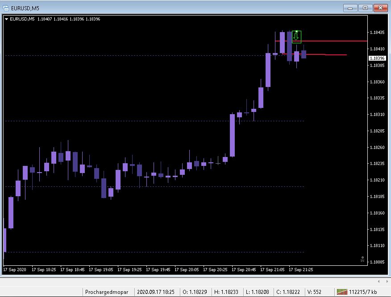Click the H: 1.18233 high price field

(x=226, y=292)
